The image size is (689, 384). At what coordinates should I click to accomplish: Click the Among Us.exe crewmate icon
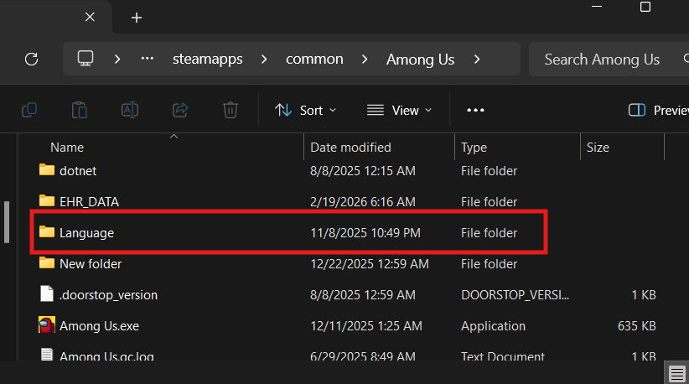point(47,325)
